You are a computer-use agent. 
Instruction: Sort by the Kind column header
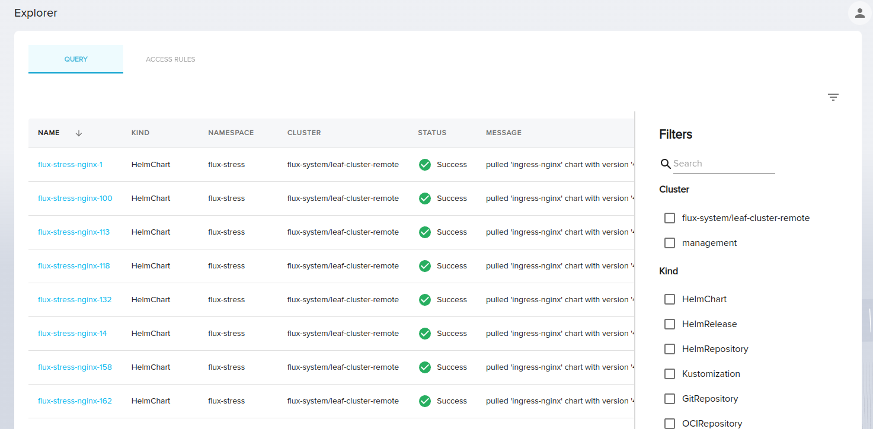click(140, 133)
